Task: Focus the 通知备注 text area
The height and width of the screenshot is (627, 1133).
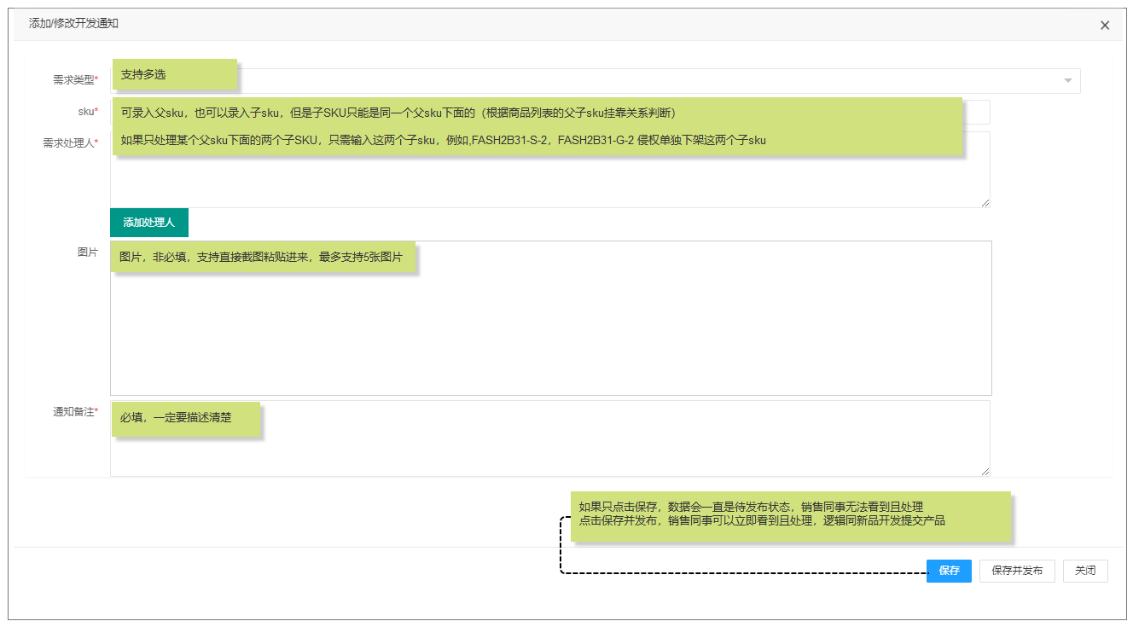Action: 550,438
